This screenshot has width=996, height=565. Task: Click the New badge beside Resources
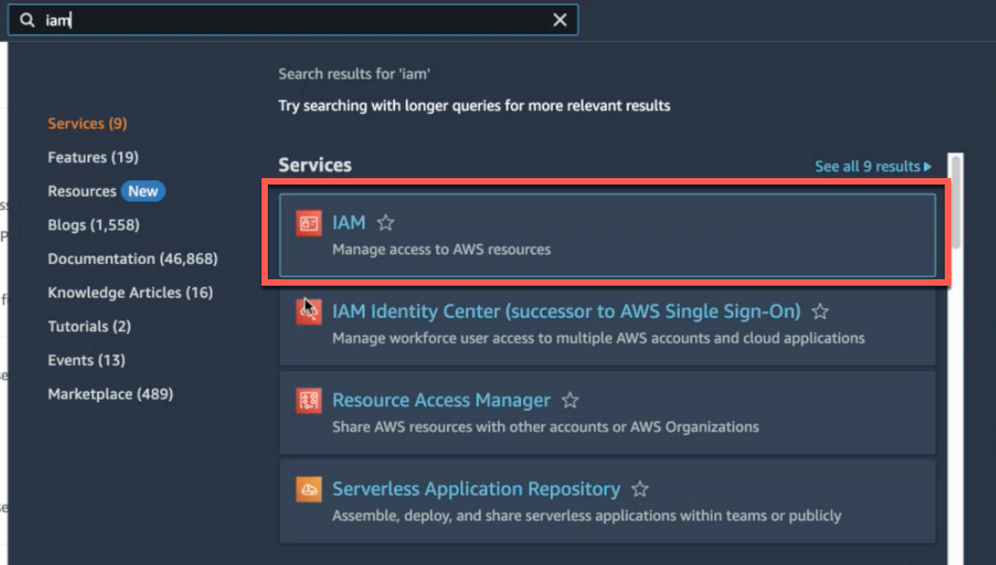[143, 192]
